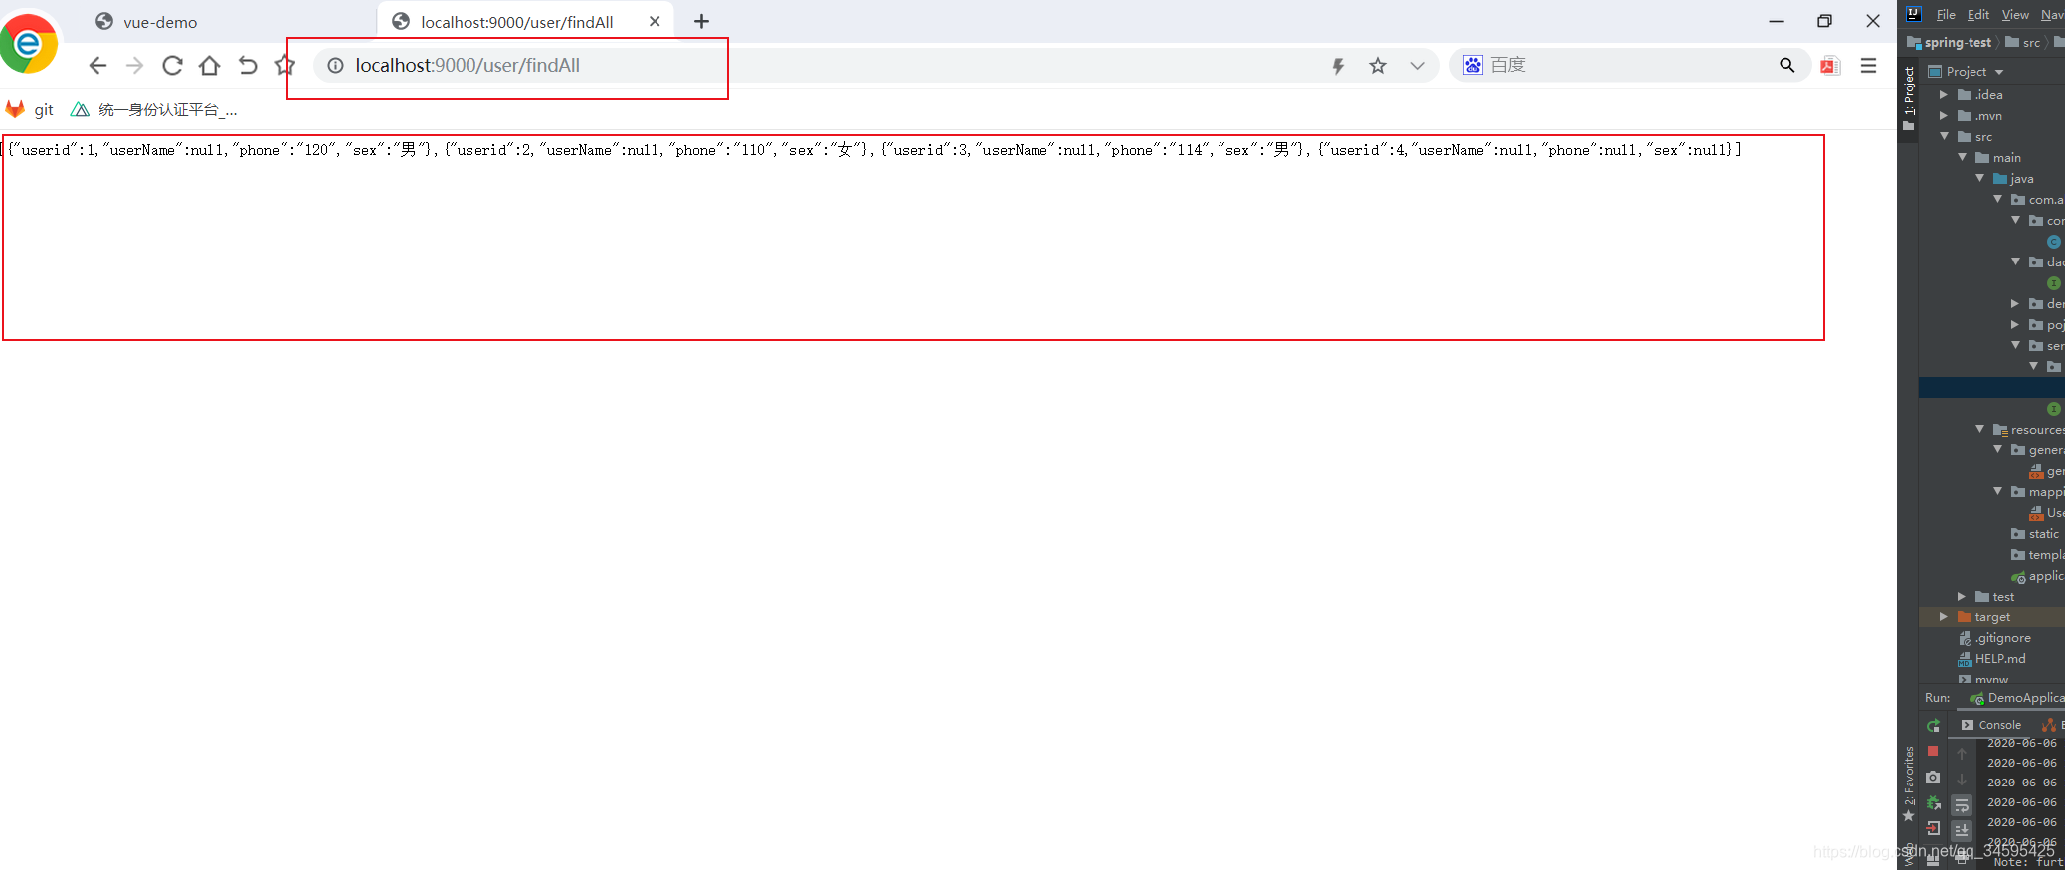
Task: Click the Baidu search input field
Action: 1631,66
